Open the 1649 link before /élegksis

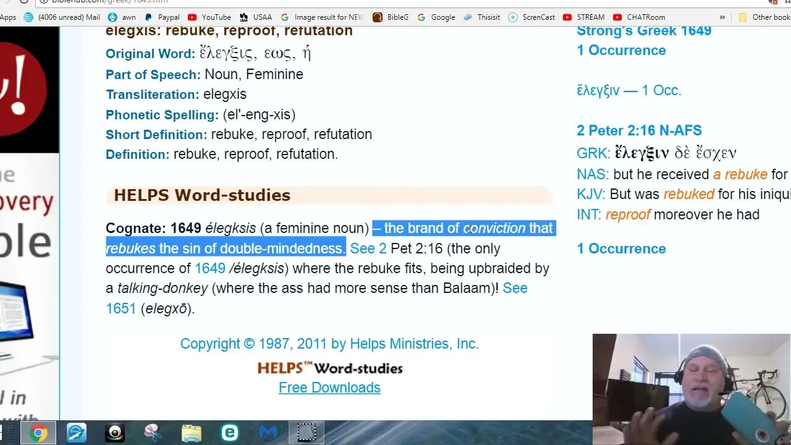pyautogui.click(x=210, y=268)
